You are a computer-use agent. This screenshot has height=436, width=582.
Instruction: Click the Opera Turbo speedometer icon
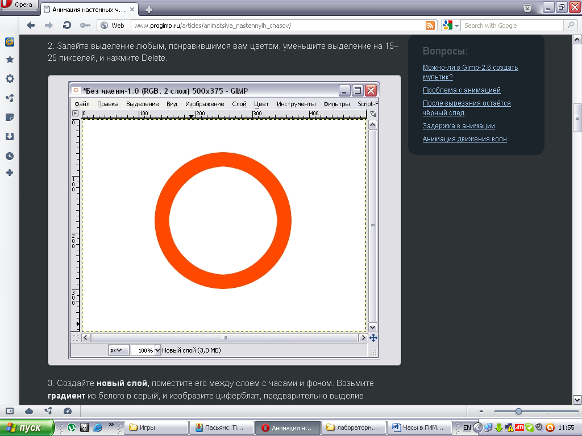coord(68,411)
